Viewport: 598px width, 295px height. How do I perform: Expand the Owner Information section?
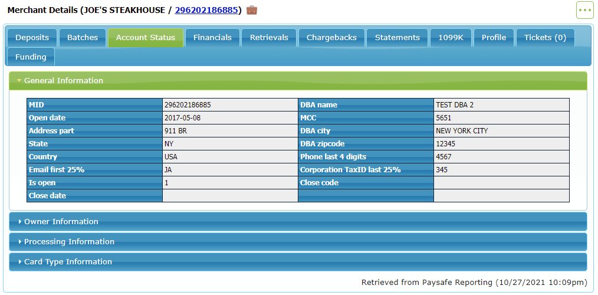click(x=298, y=221)
